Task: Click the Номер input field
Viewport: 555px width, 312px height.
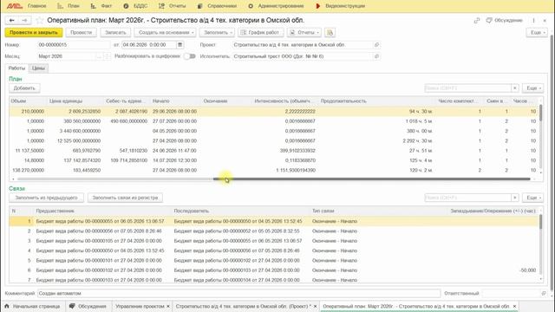Action: (74, 45)
